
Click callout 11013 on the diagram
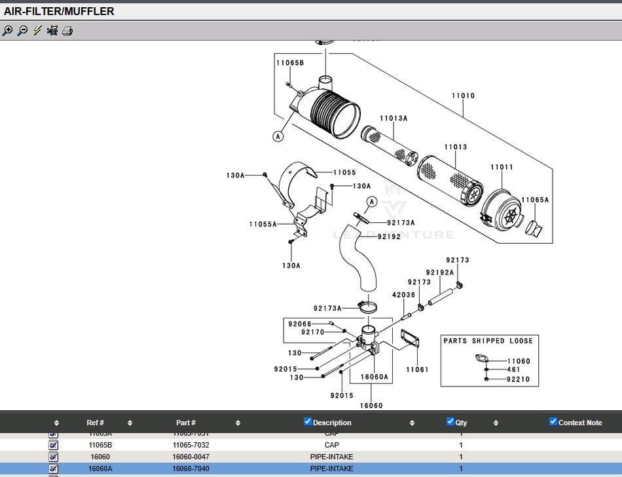click(x=455, y=147)
